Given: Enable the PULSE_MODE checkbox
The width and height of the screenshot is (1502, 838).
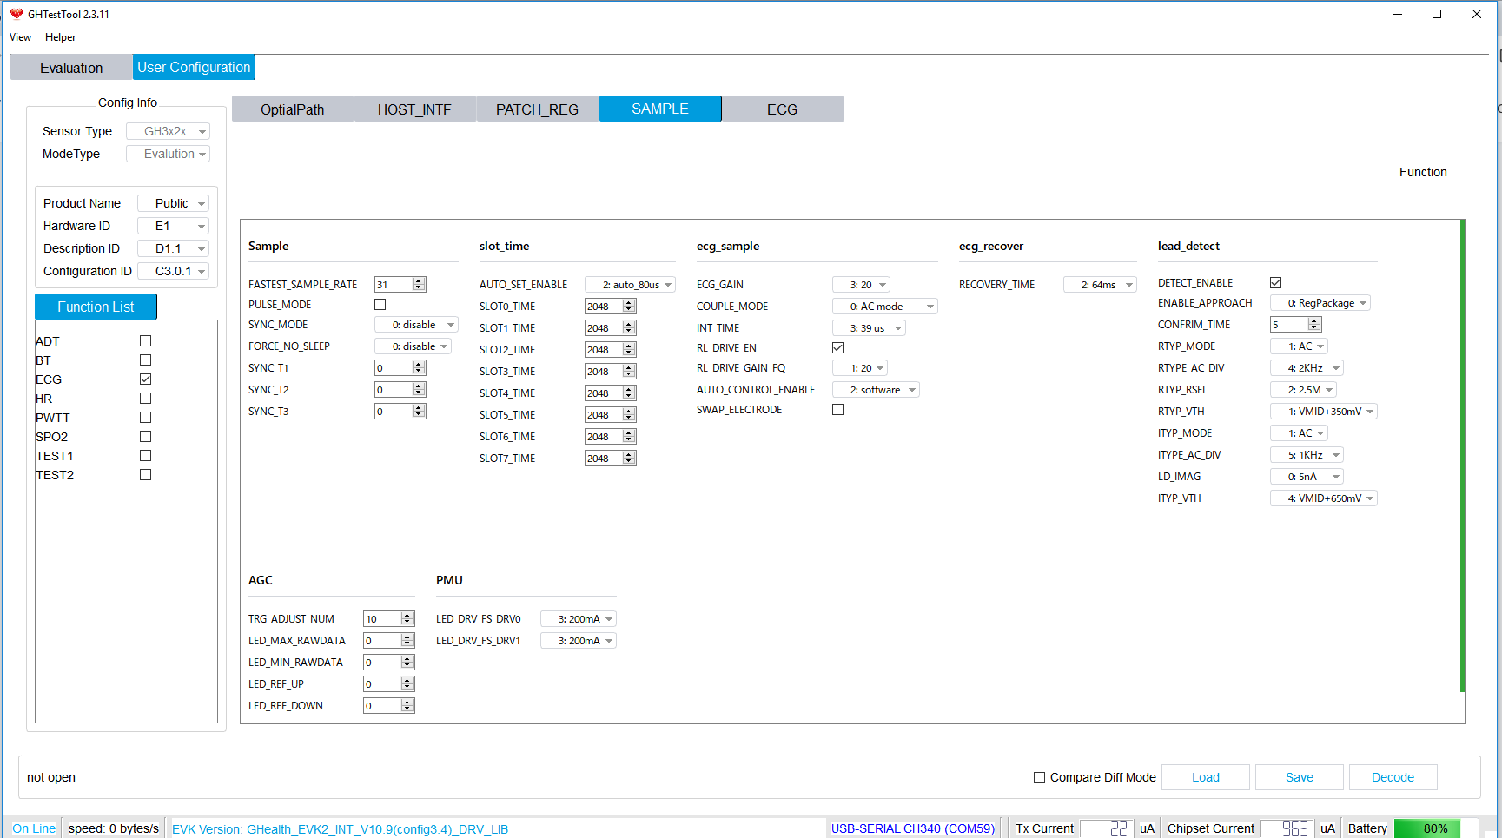Looking at the screenshot, I should (x=380, y=305).
